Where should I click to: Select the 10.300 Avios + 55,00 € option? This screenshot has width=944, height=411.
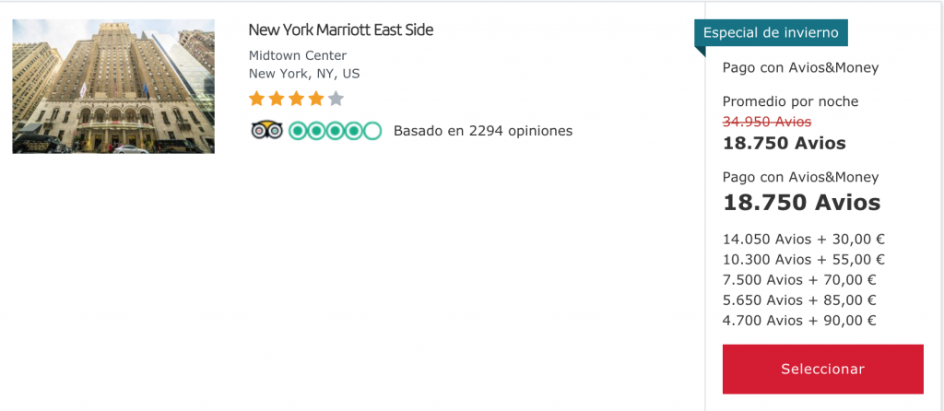point(803,260)
